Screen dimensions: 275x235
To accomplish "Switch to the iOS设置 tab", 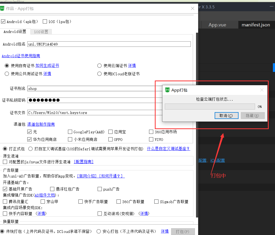I will (x=41, y=31).
